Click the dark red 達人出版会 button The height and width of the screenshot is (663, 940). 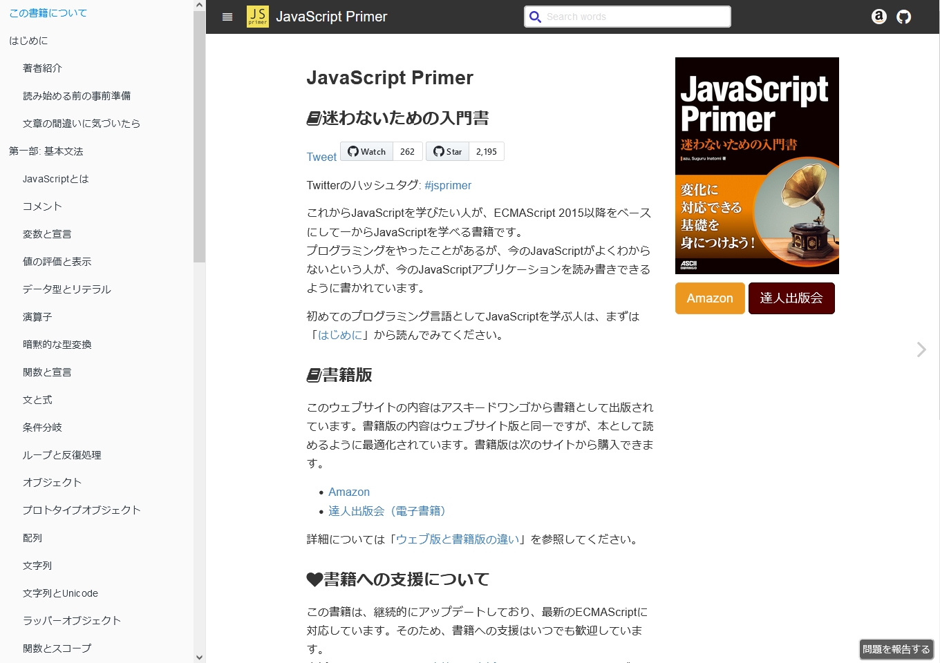point(791,298)
